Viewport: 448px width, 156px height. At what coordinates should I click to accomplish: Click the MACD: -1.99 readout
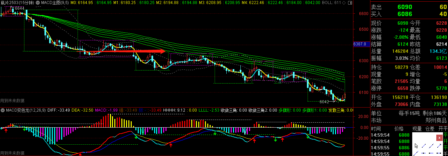point(107,110)
